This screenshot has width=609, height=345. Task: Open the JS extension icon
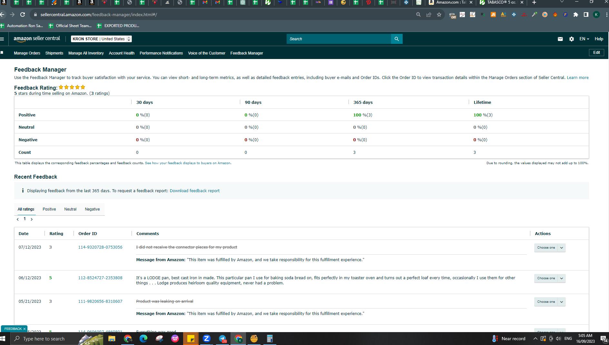tap(493, 15)
